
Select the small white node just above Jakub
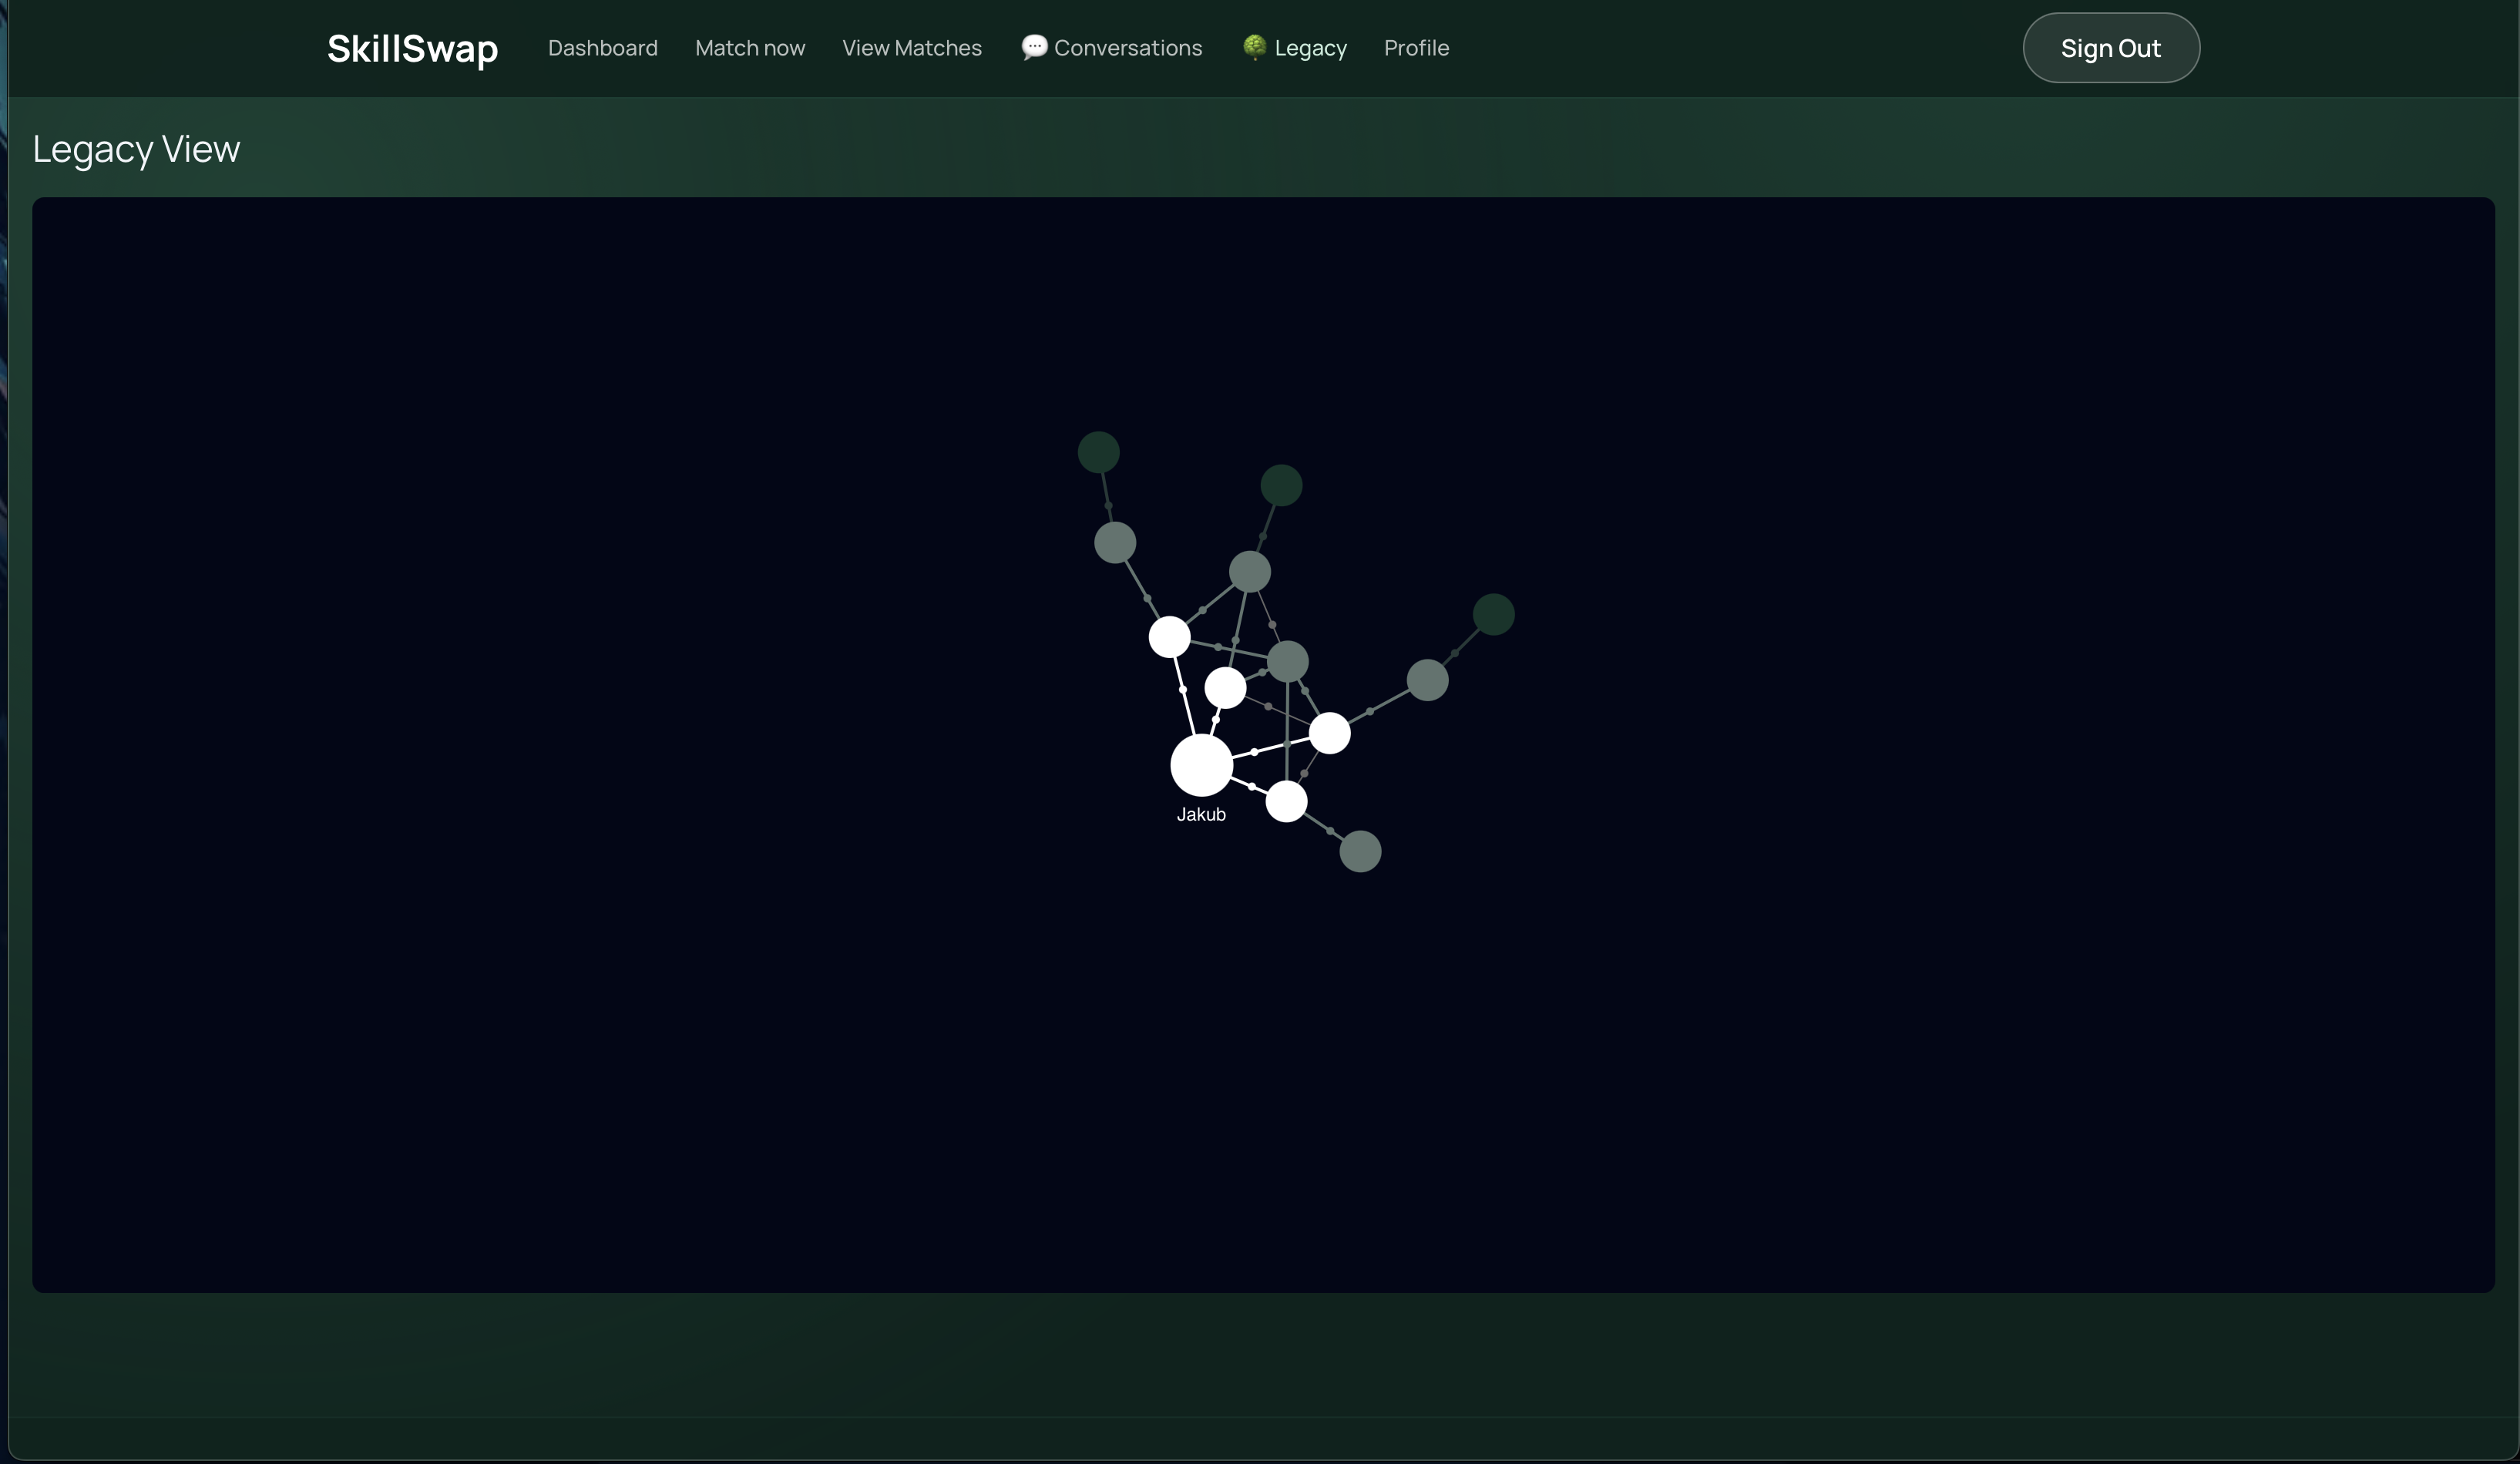(1225, 687)
